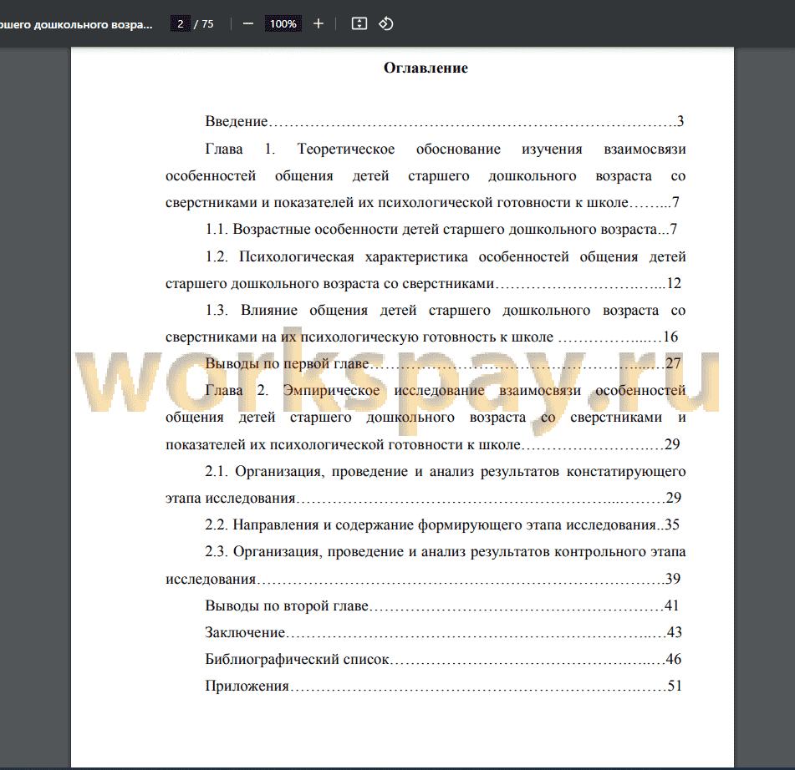Click the total page count '/ 75'
Image resolution: width=795 pixels, height=770 pixels.
coord(204,24)
